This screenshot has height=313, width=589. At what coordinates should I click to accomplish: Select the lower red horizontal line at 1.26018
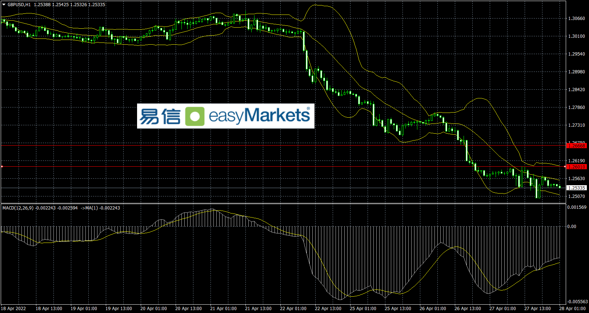point(284,167)
